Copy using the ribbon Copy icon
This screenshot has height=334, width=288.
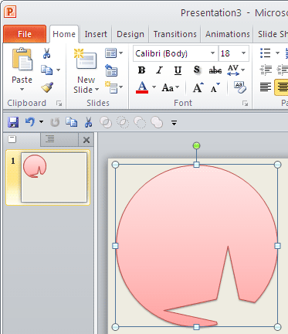coord(46,70)
